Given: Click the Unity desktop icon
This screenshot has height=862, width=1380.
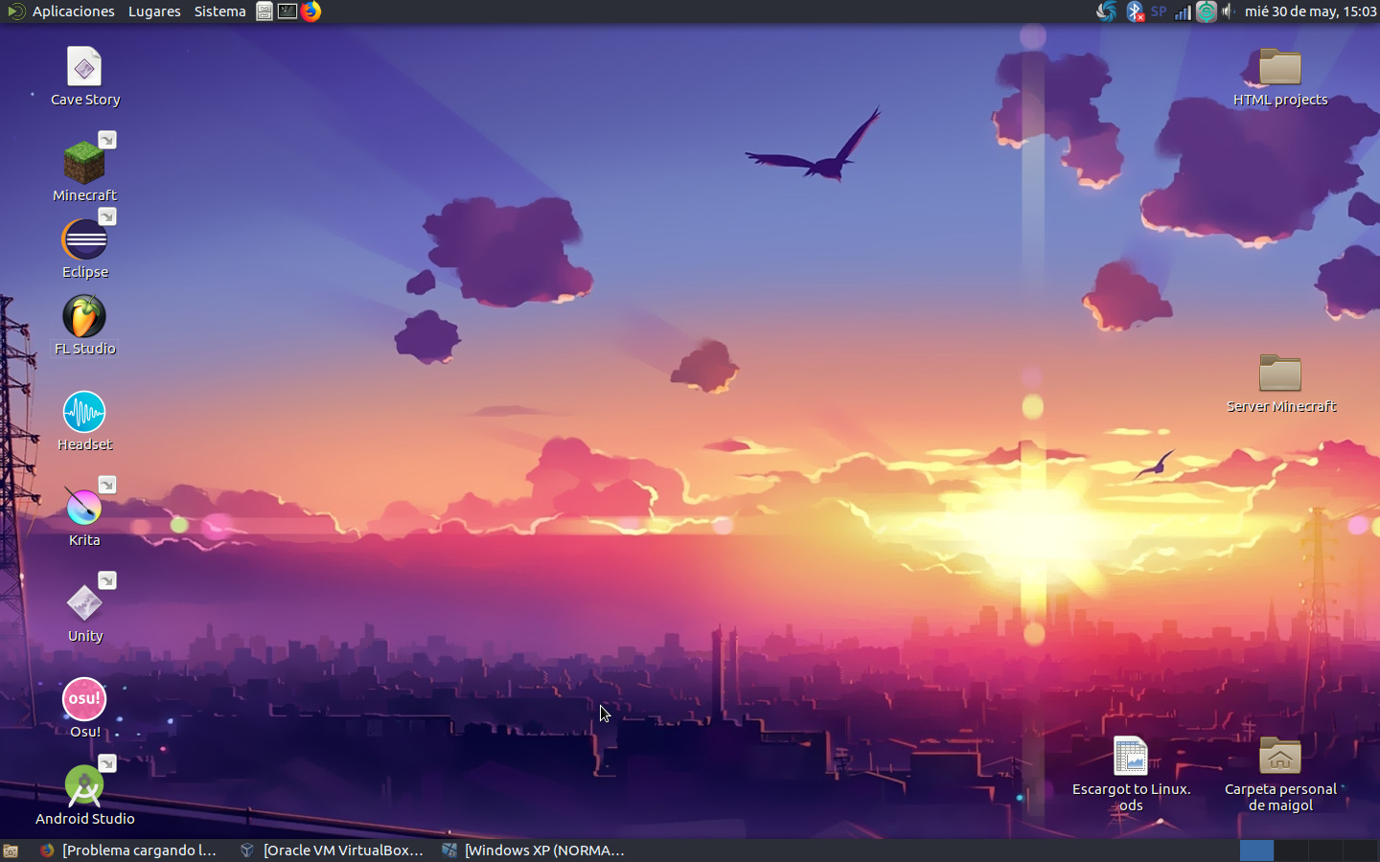Looking at the screenshot, I should click(x=84, y=604).
